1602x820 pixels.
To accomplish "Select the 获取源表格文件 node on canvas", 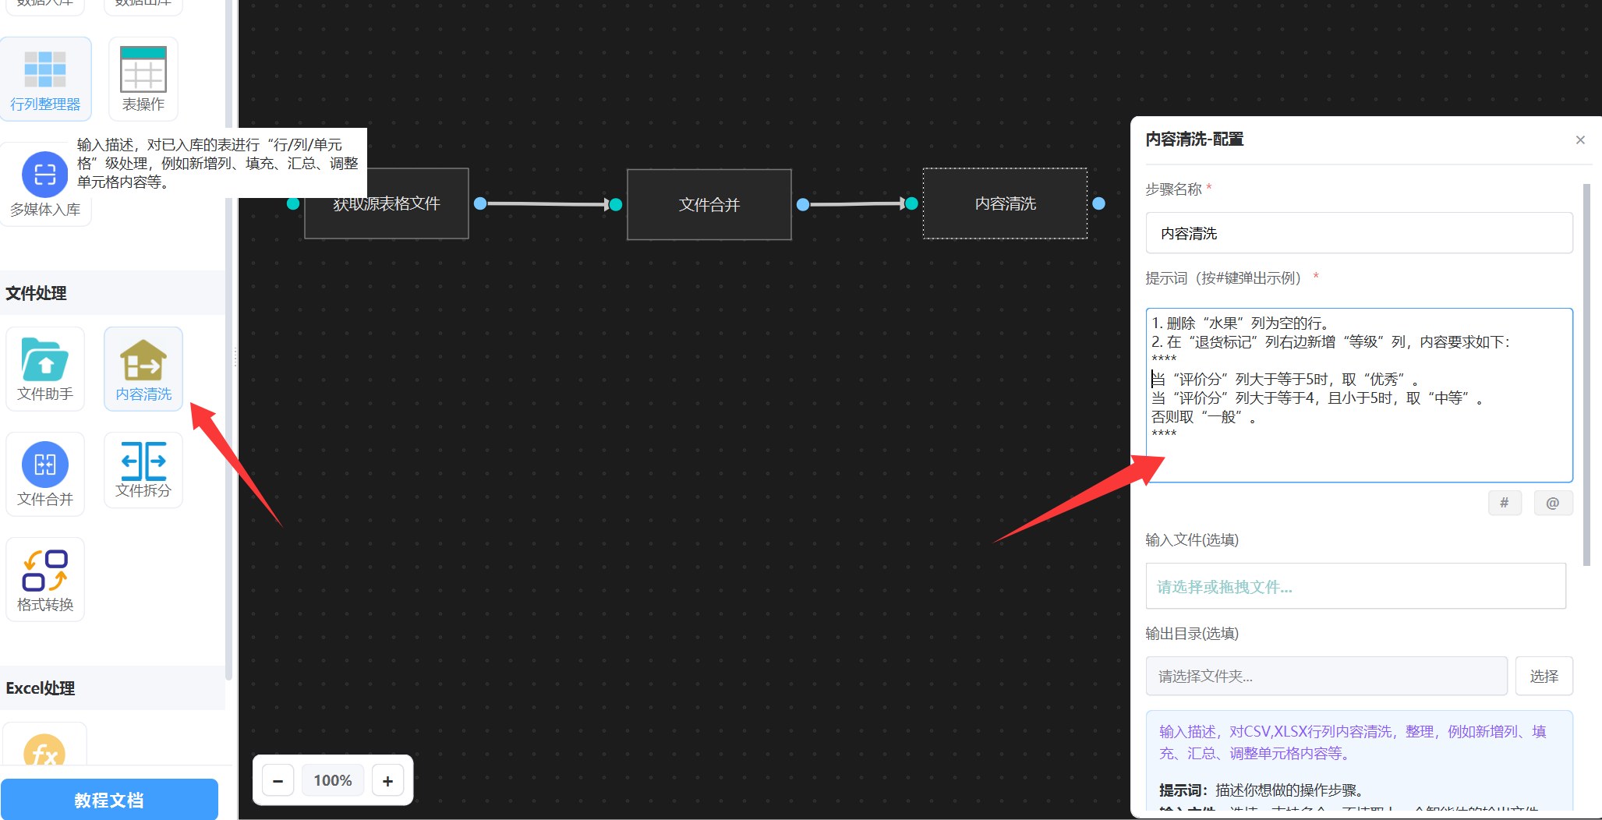I will (387, 203).
